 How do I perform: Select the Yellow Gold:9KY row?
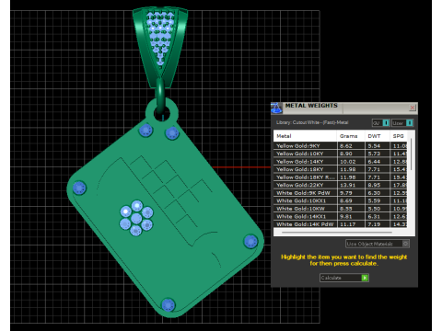(341, 146)
